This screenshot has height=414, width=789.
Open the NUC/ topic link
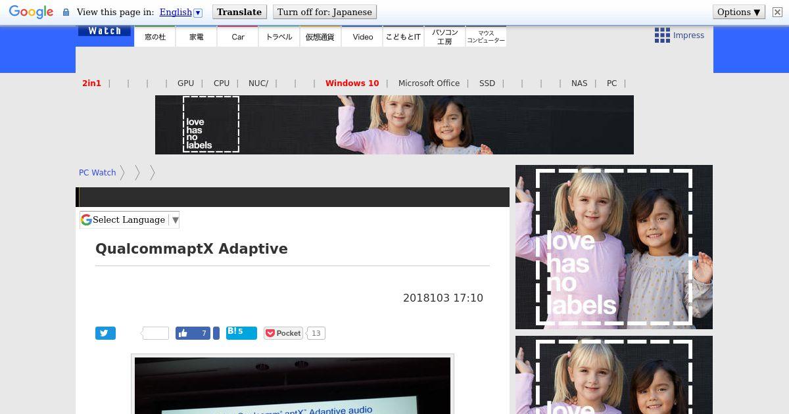tap(258, 83)
